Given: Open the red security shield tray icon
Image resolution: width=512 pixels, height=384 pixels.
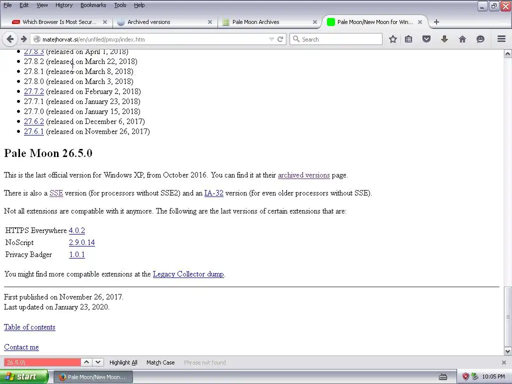Looking at the screenshot, I should click(465, 376).
